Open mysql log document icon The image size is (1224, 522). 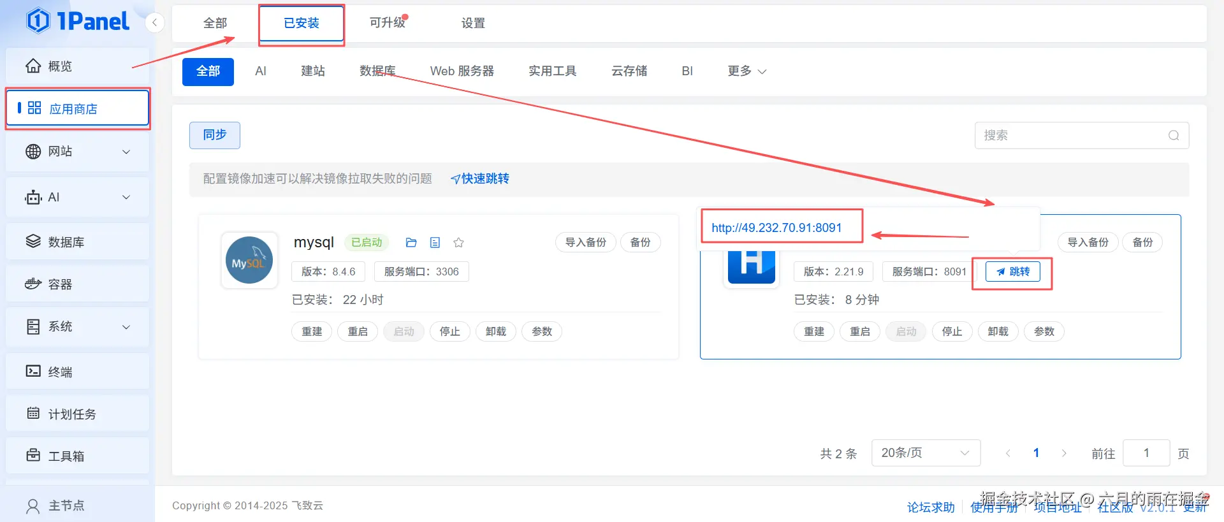(435, 242)
